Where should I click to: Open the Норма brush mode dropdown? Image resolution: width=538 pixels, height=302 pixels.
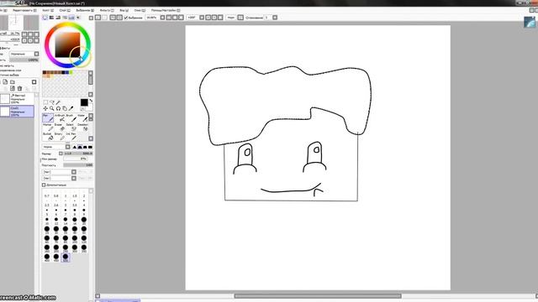(67, 147)
